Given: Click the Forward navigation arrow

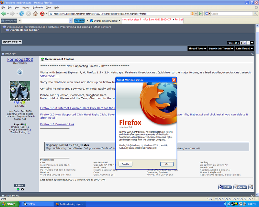Looking at the screenshot, I should click(x=12, y=14).
